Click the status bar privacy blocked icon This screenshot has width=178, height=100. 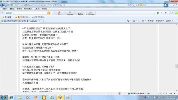[x=120, y=94]
